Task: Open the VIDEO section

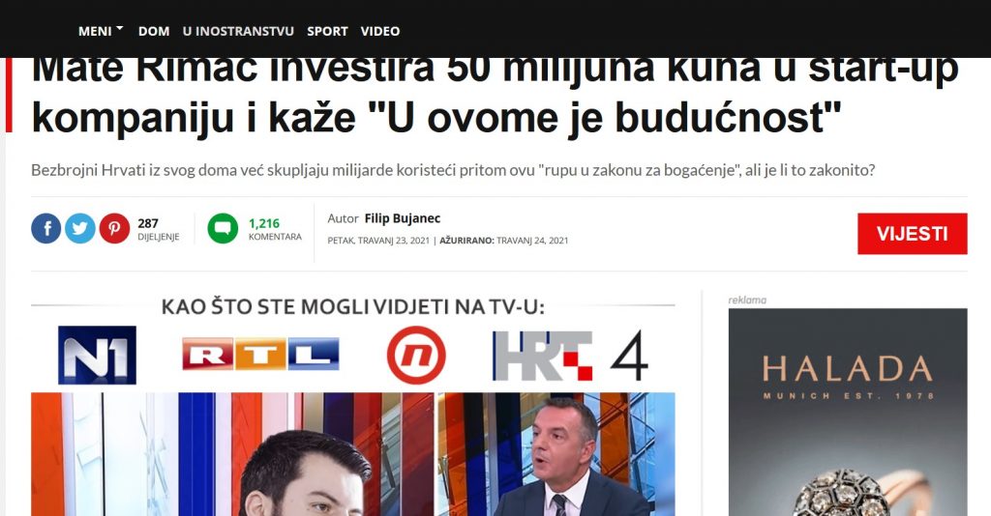Action: [379, 31]
